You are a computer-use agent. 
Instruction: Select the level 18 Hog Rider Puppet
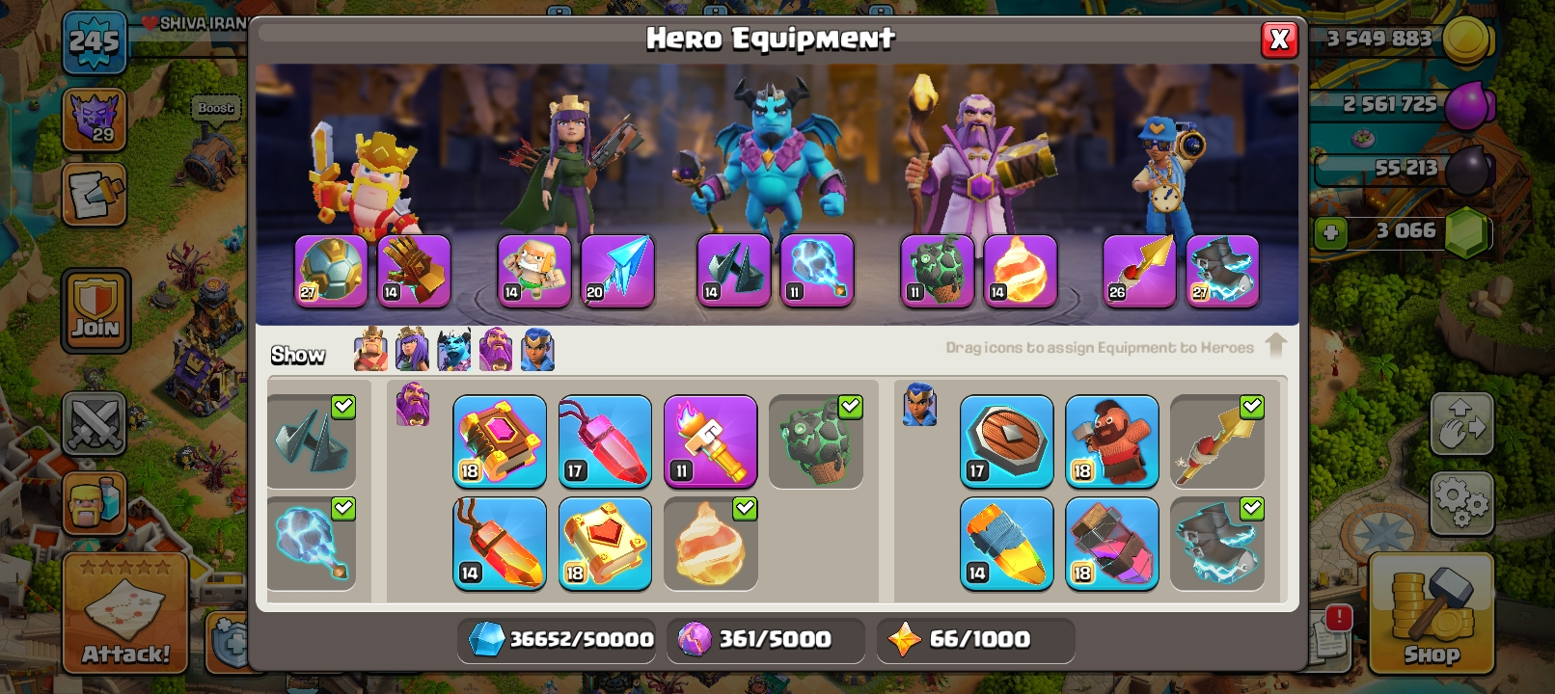pos(1111,440)
